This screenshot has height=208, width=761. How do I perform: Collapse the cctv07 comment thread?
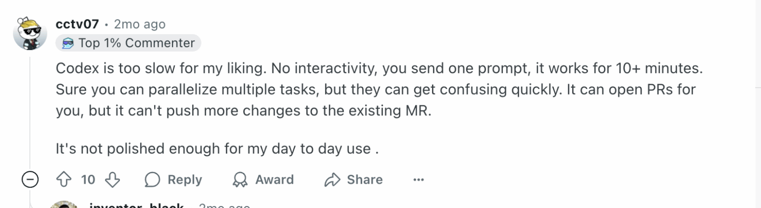[30, 179]
